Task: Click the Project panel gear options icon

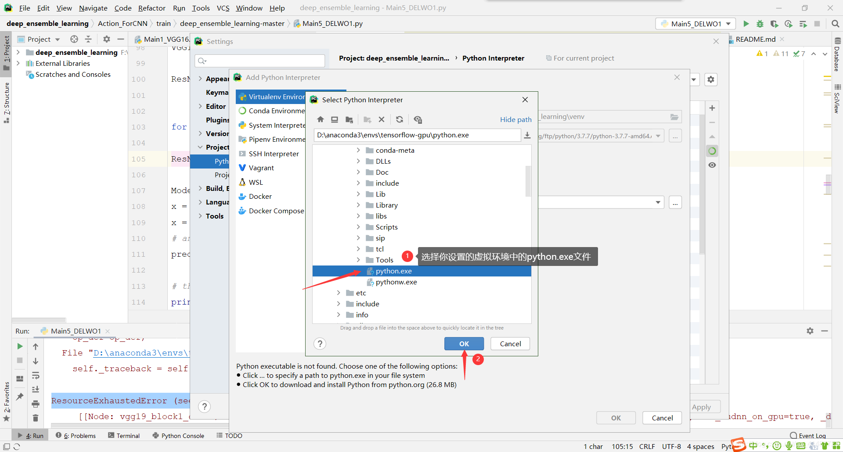Action: (107, 39)
